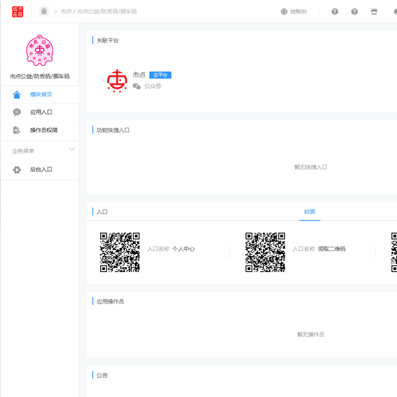Screen dimensions: 397x397
Task: Click the entry name 领取二维码
Action: (331, 249)
